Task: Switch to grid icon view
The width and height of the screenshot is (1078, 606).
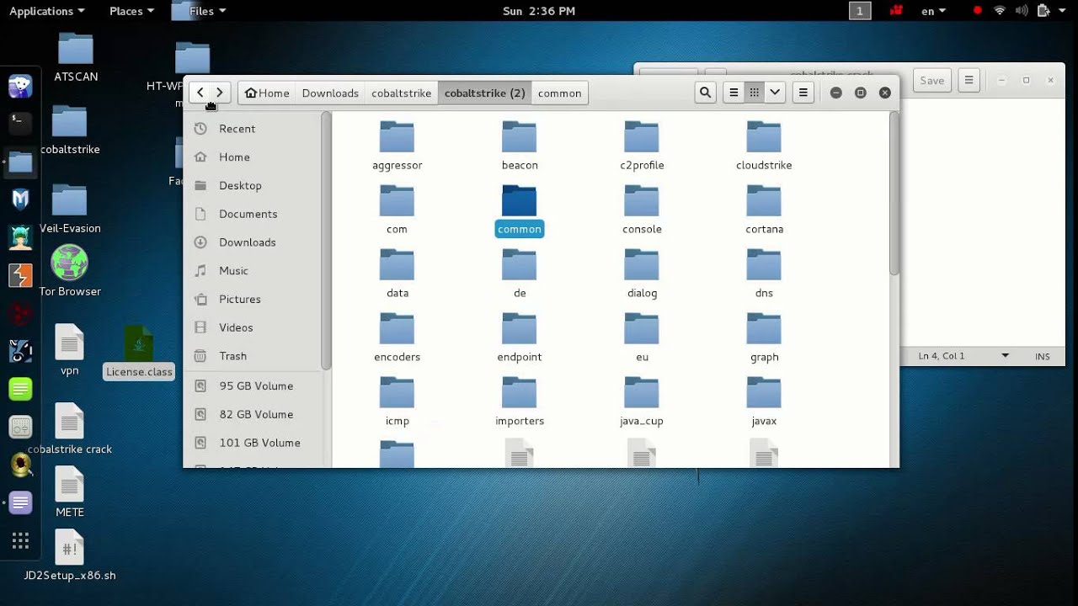Action: (x=755, y=93)
